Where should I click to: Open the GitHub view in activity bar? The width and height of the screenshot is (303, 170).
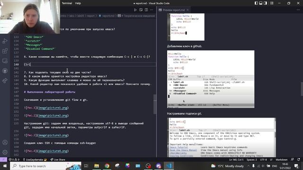[5, 71]
